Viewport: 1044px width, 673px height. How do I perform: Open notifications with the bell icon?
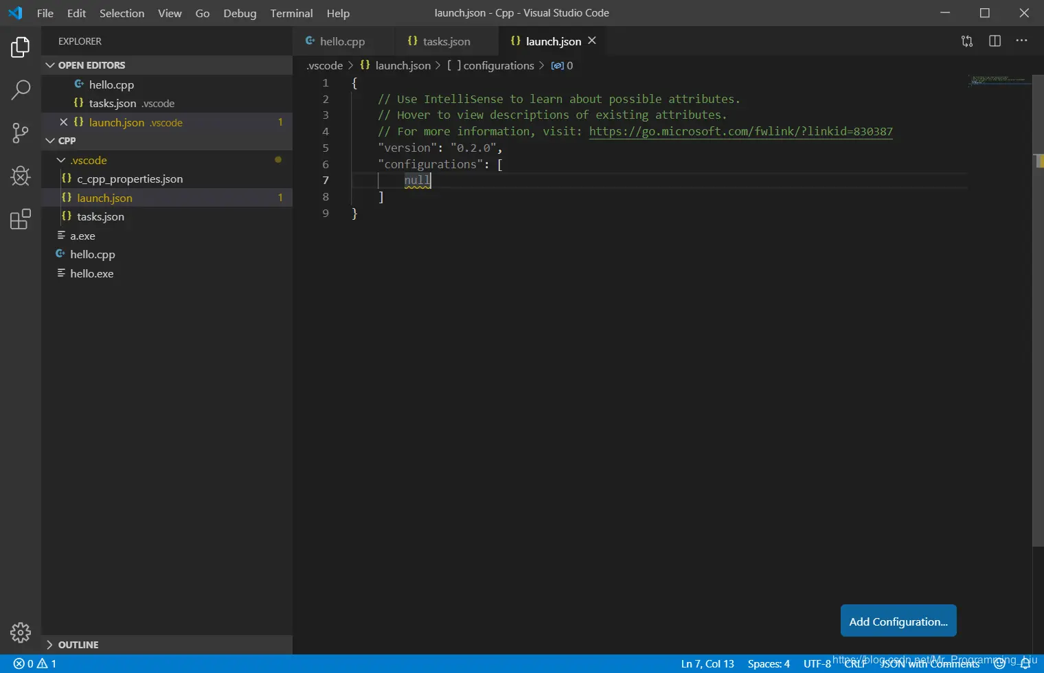[x=1025, y=663]
